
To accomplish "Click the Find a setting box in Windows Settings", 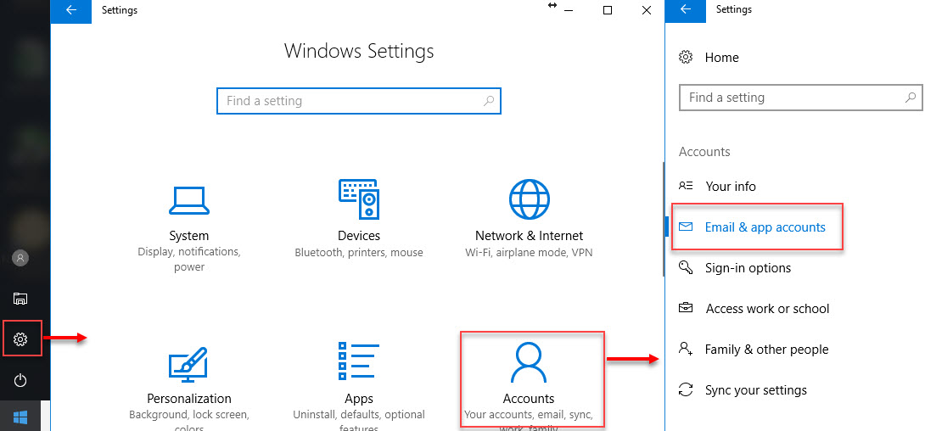I will (358, 101).
